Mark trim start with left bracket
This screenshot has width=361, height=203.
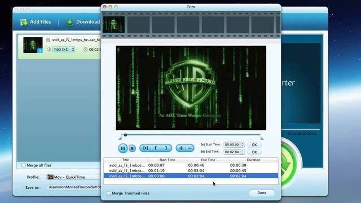click(x=156, y=148)
